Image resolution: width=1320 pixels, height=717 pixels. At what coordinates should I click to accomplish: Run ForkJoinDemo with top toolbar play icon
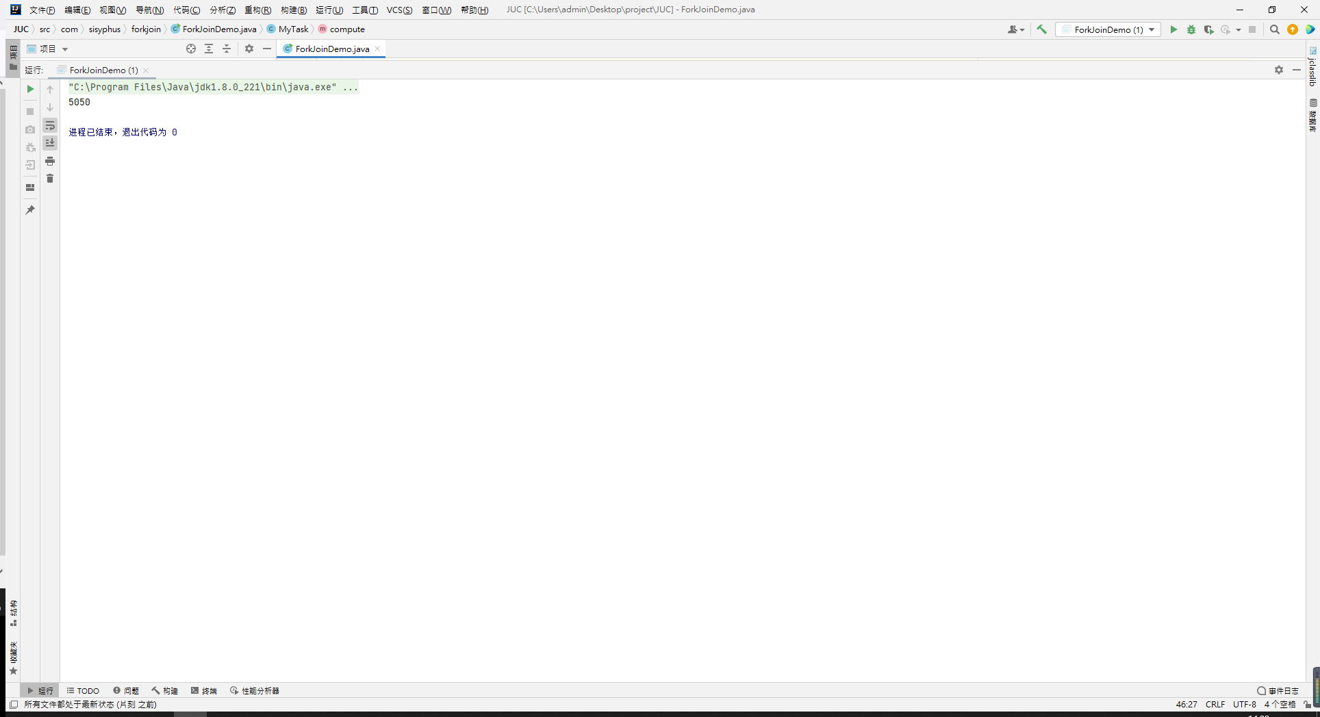pos(1173,29)
